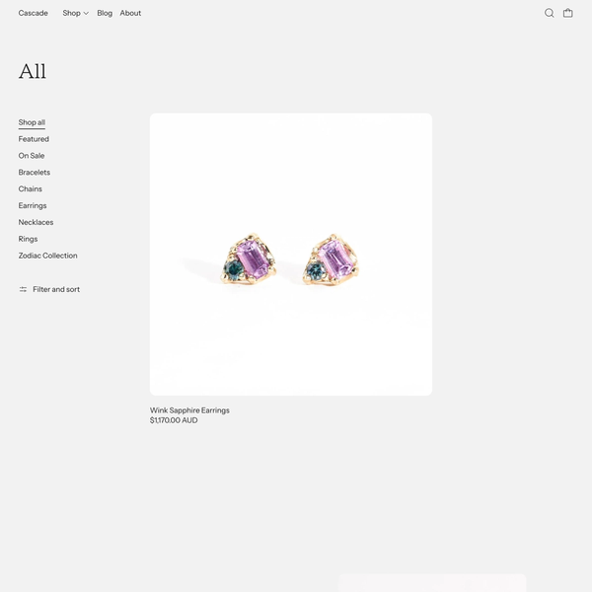Open the Bracelets category
The image size is (592, 592).
click(35, 172)
